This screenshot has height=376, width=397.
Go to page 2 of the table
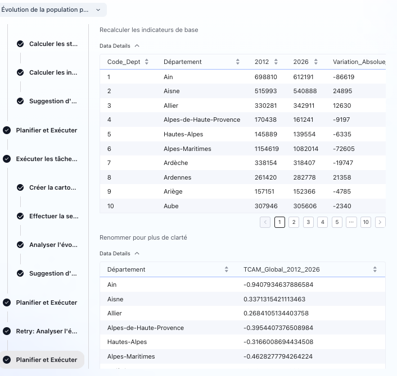coord(294,222)
